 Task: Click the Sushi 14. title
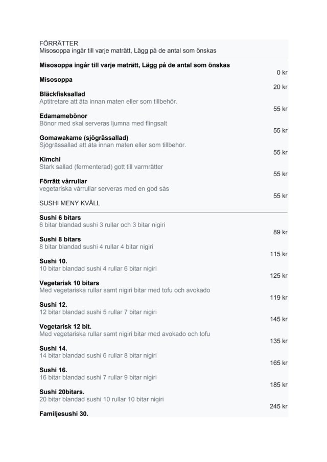point(53,348)
